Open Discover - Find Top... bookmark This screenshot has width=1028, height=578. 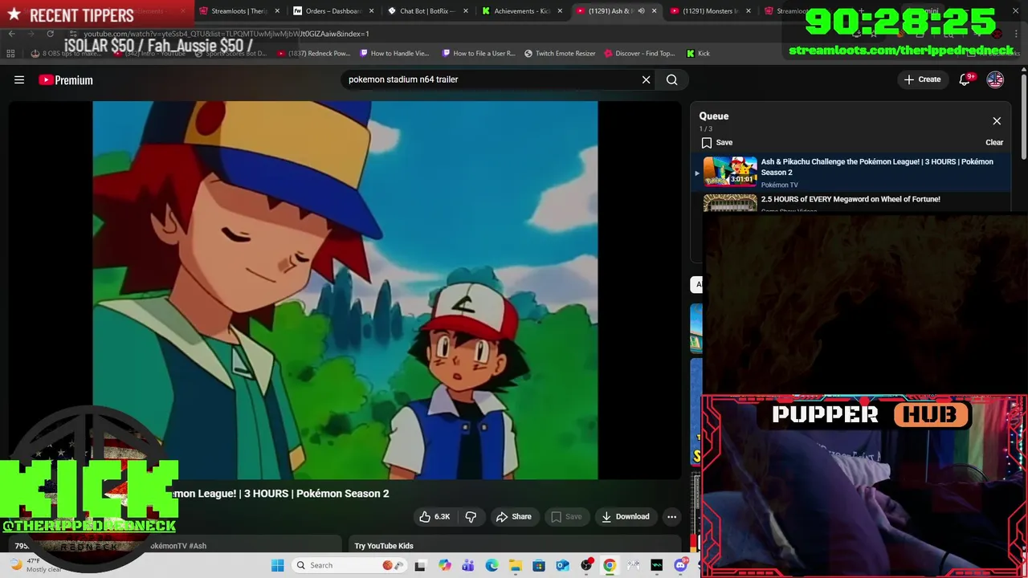[639, 54]
